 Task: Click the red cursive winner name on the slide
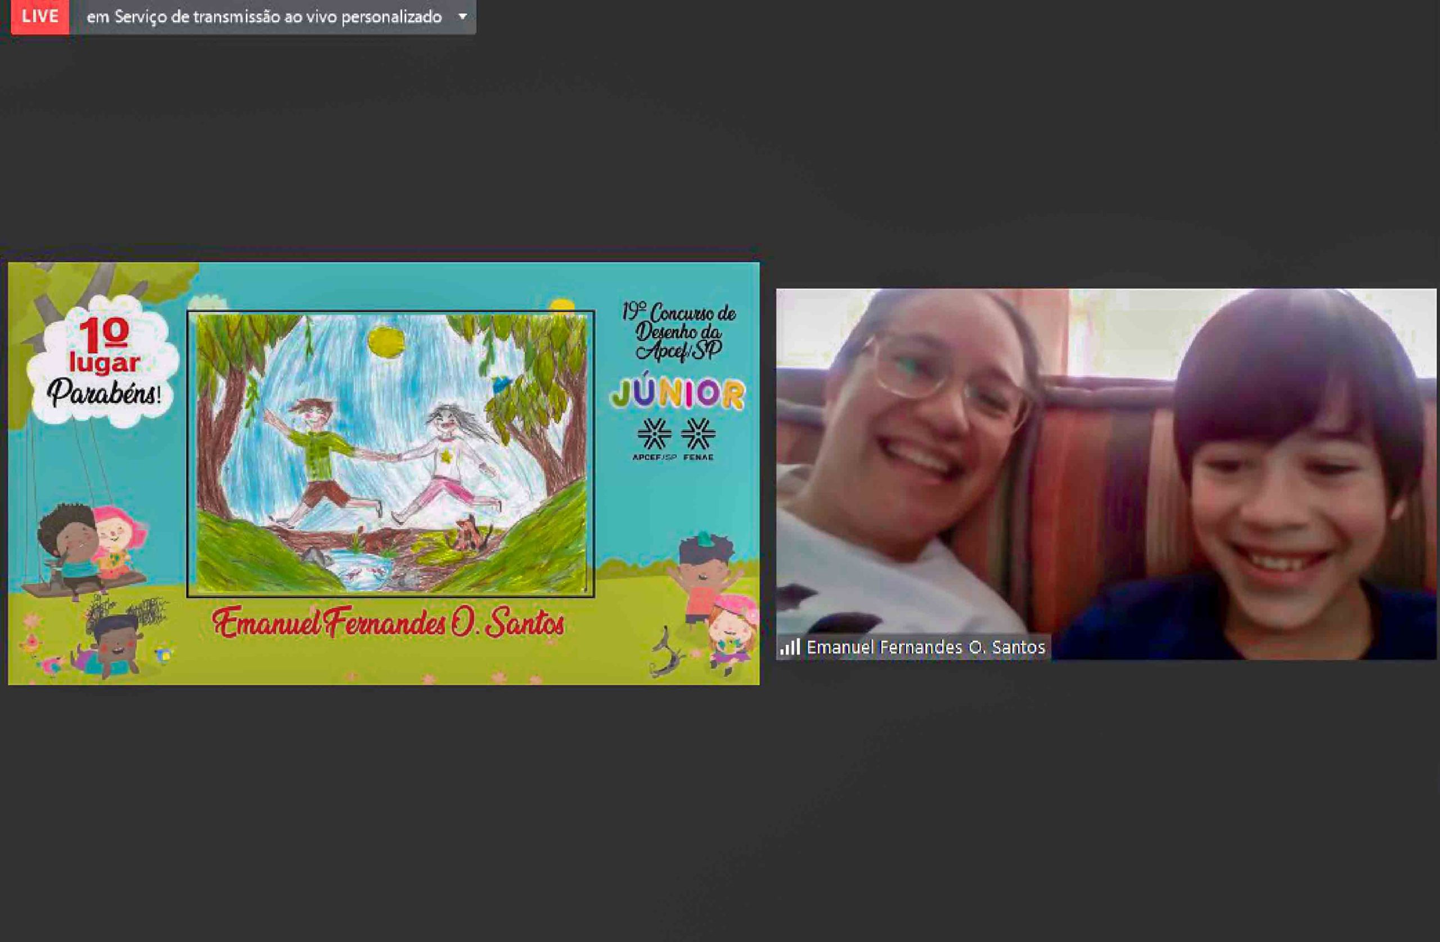tap(388, 623)
